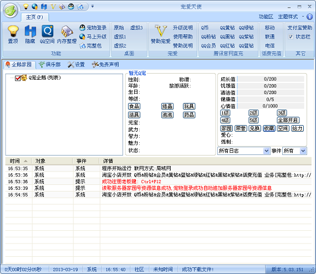The height and width of the screenshot is (274, 316).
Task: Click the 结晶 button
Action: point(167,106)
